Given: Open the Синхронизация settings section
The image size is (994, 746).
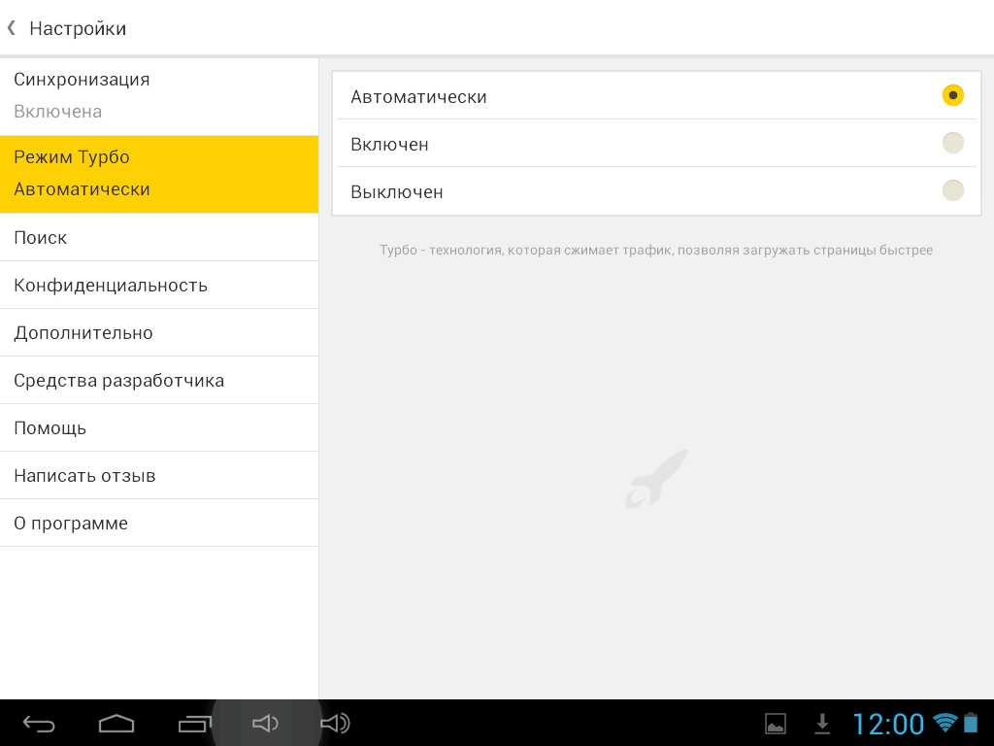Looking at the screenshot, I should tap(159, 95).
